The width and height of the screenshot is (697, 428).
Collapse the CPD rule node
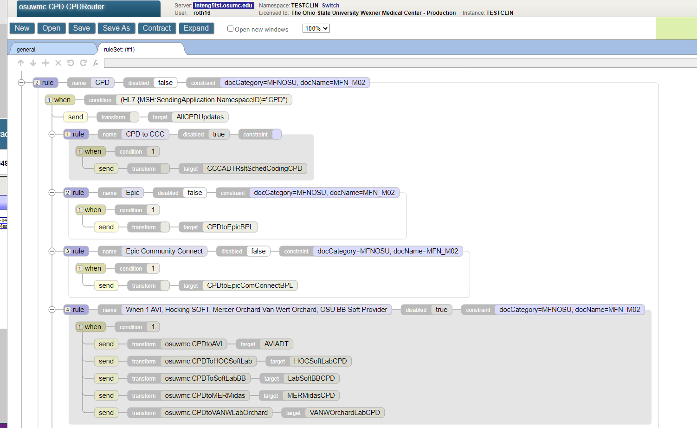[21, 83]
